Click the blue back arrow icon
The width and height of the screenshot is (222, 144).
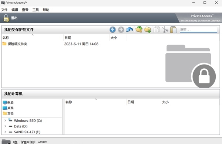[x=112, y=30]
